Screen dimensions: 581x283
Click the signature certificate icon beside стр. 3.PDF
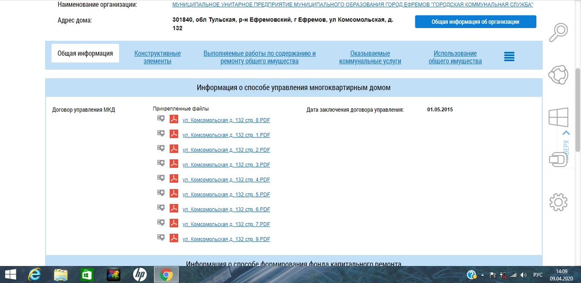click(161, 163)
